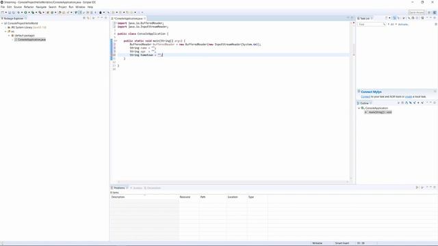The image size is (438, 246).
Task: Close the Connect Mylyn notification
Action: click(x=435, y=92)
